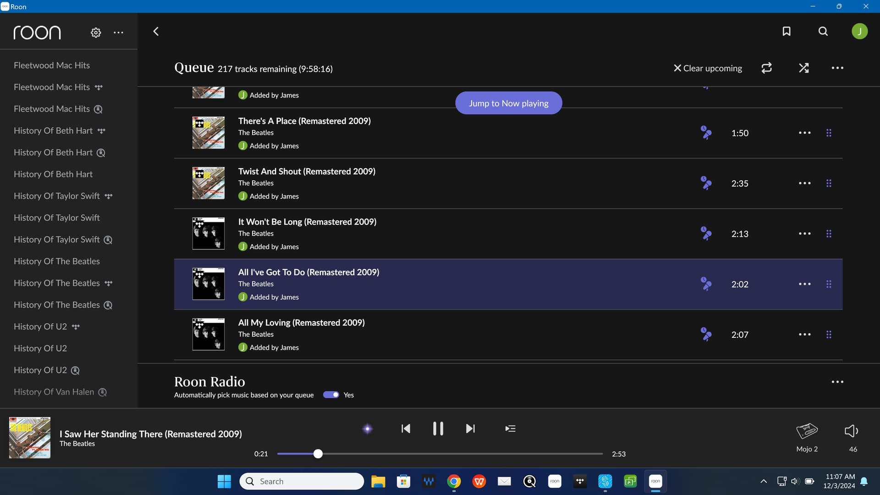Open There's A Place album cover
The image size is (880, 495).
[x=209, y=133]
